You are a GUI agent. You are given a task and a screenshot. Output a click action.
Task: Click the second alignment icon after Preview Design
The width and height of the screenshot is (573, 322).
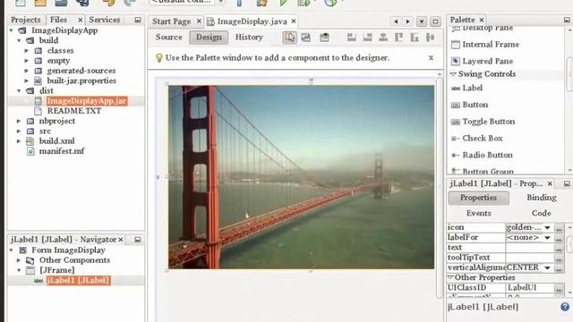(x=367, y=38)
